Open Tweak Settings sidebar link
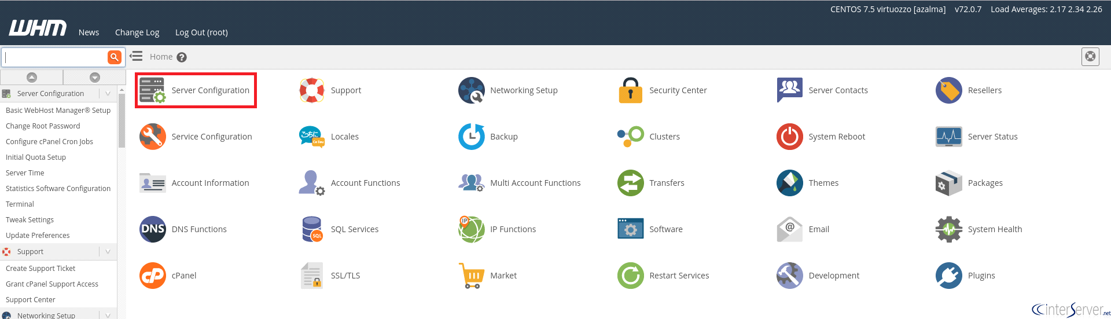The width and height of the screenshot is (1111, 319). [30, 219]
